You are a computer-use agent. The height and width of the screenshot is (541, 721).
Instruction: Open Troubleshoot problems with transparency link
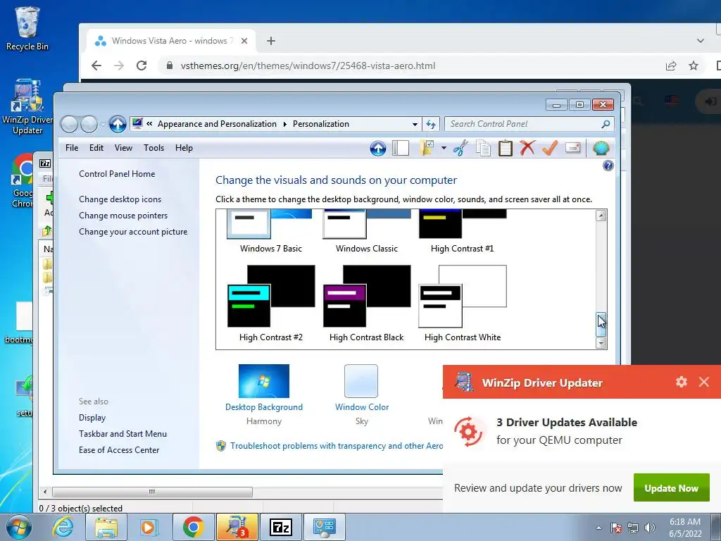[x=336, y=446]
